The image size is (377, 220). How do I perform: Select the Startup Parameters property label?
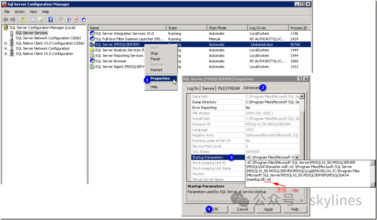tap(207, 157)
